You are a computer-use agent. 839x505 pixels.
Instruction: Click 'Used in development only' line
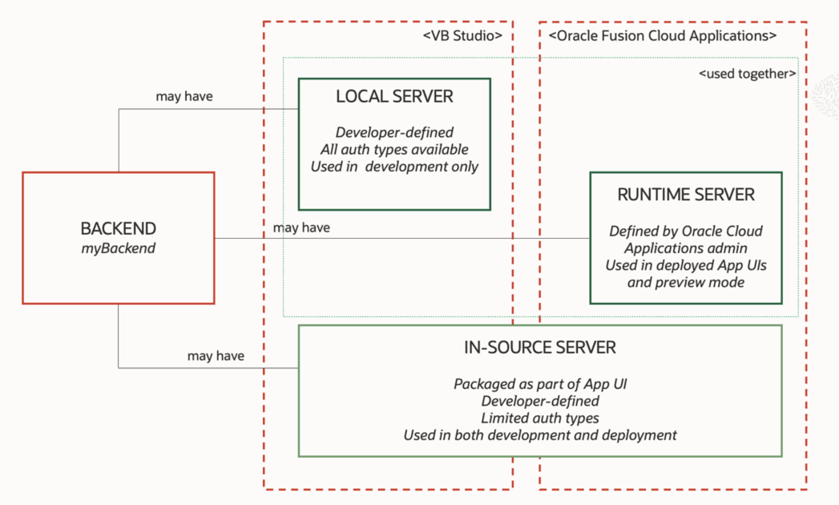(x=394, y=167)
